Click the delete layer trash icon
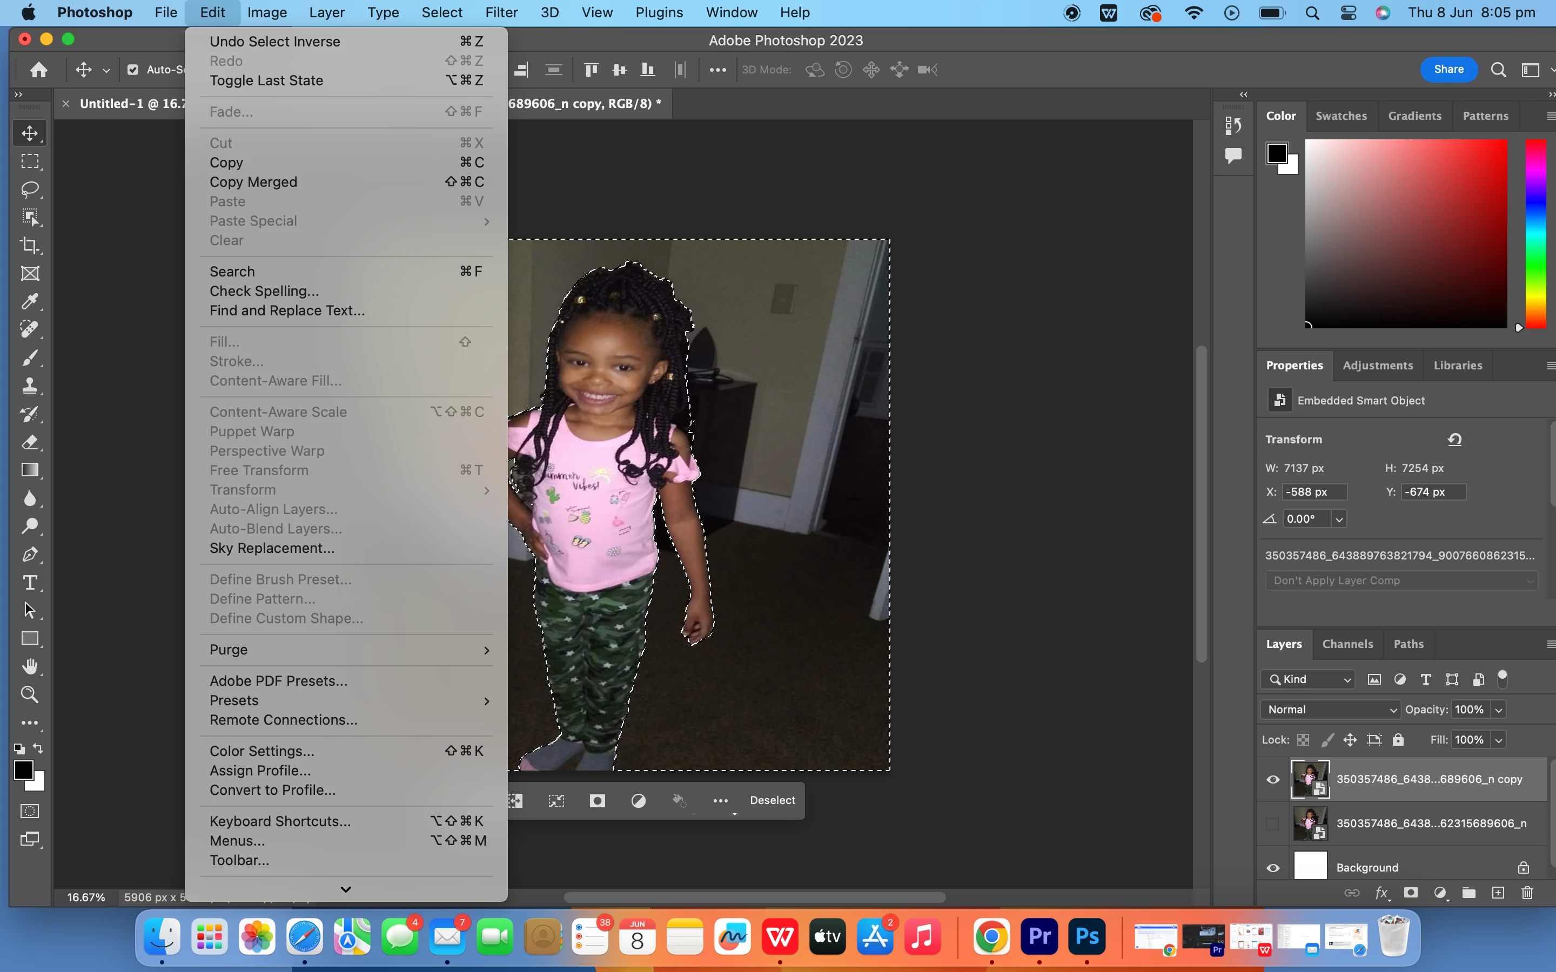 (x=1527, y=893)
